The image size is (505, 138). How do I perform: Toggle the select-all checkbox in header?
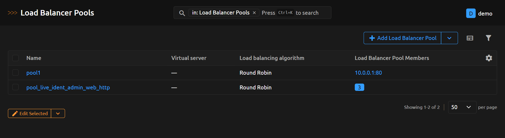(16, 58)
